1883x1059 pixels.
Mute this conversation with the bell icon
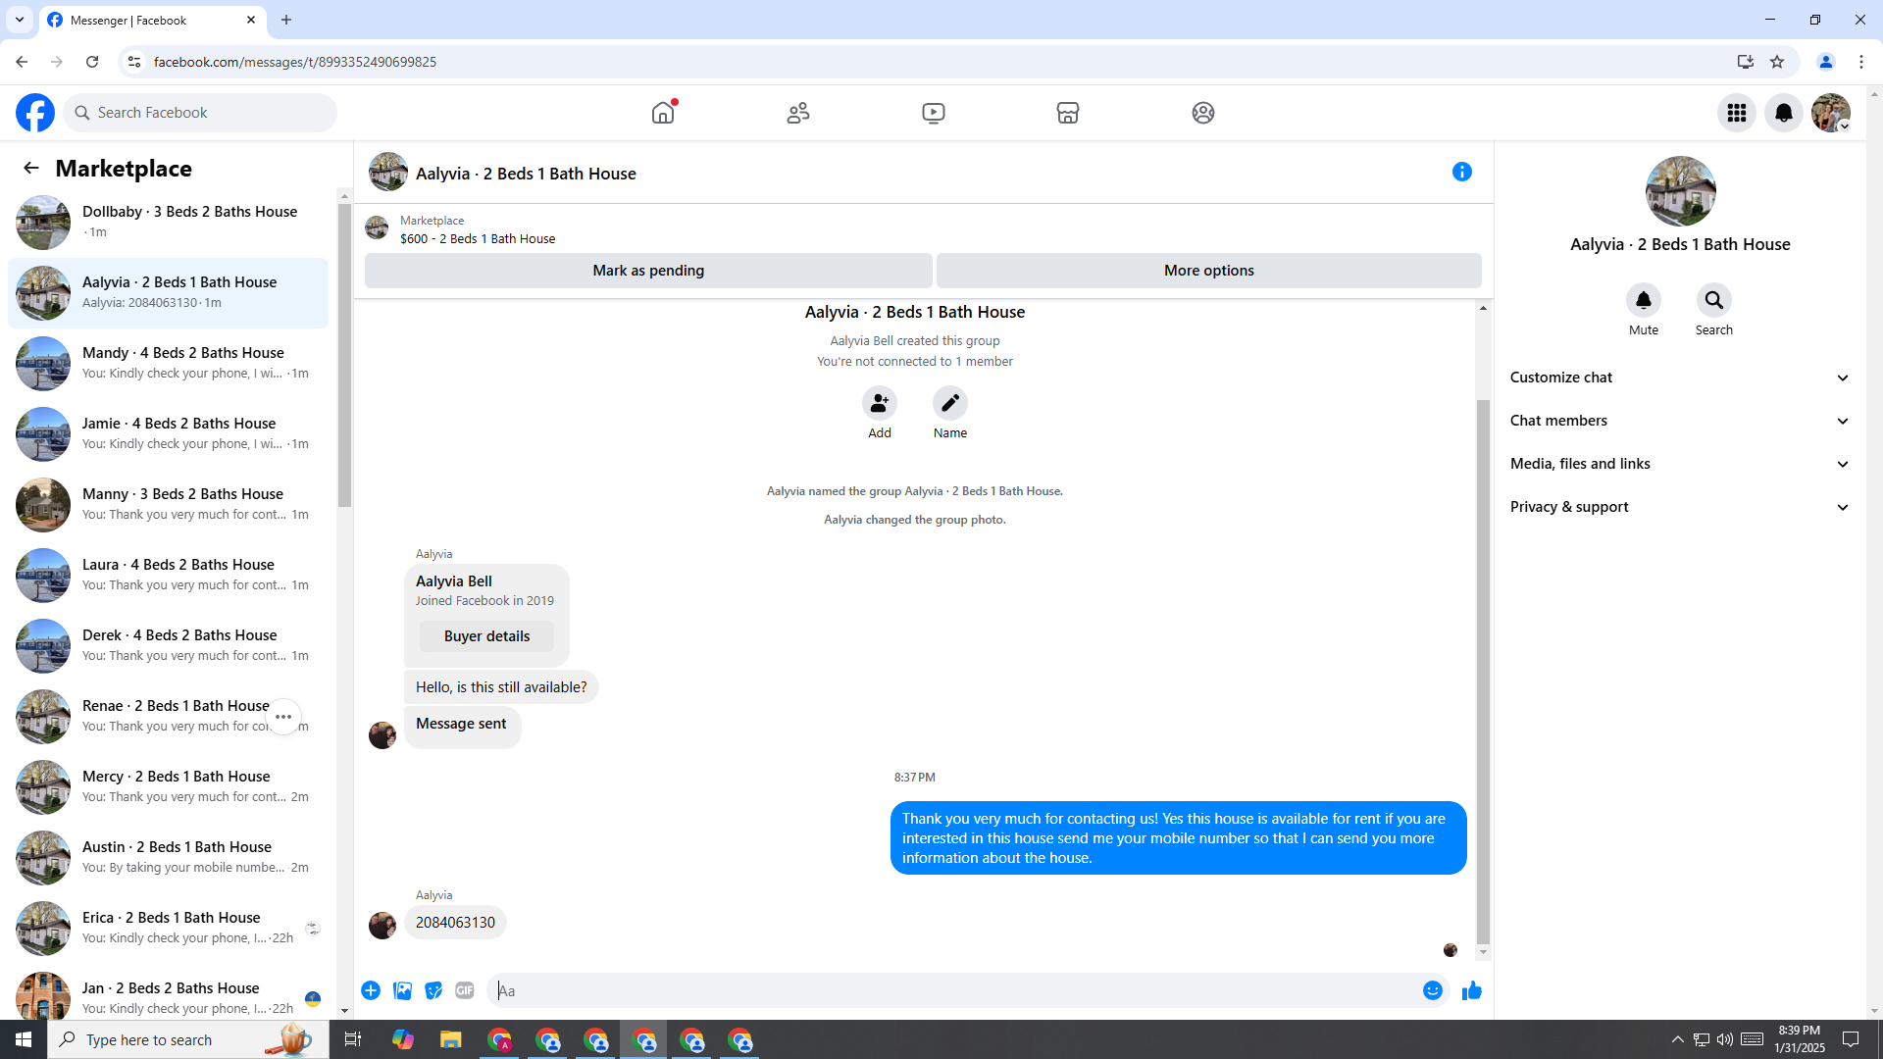coord(1644,300)
